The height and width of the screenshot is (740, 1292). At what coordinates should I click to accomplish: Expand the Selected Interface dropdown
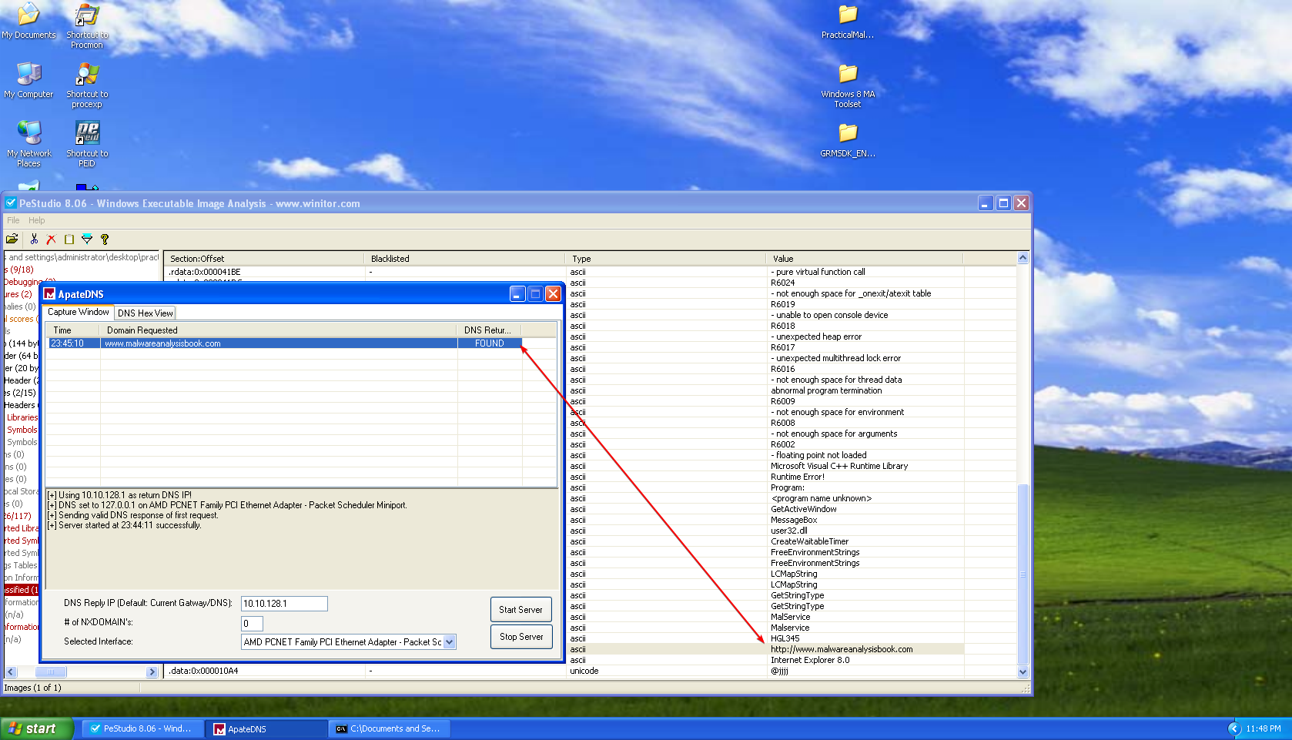coord(450,642)
